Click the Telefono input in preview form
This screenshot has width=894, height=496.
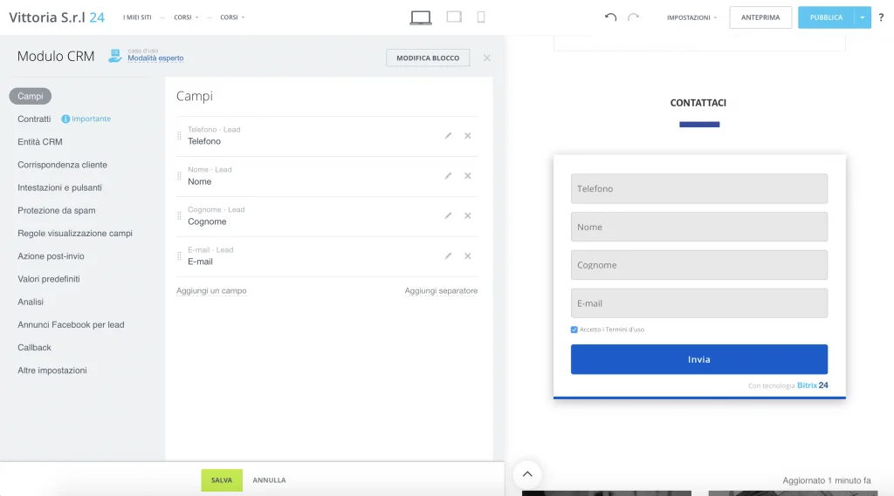pos(699,188)
